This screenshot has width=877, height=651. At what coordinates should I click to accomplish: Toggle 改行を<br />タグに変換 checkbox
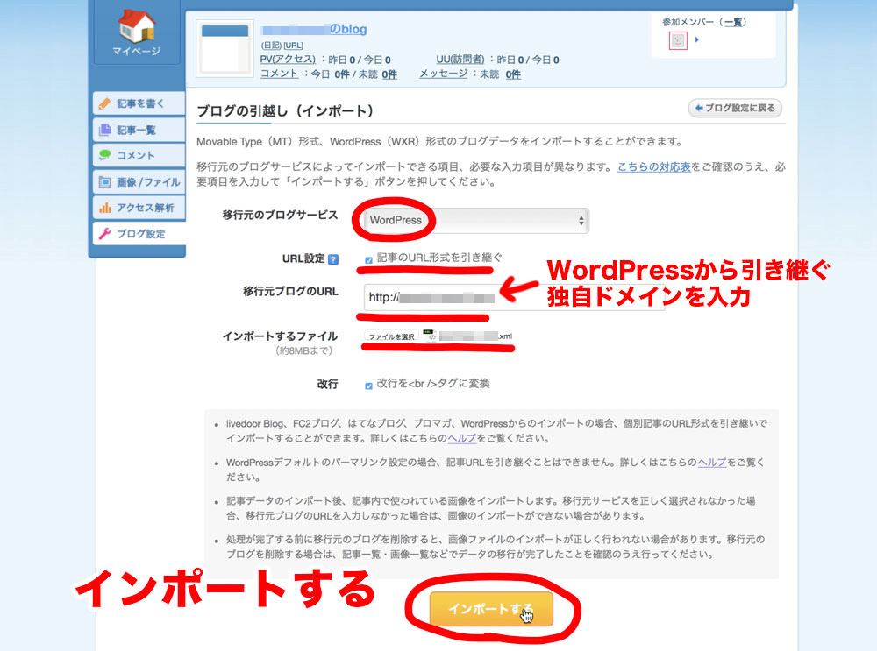(368, 386)
